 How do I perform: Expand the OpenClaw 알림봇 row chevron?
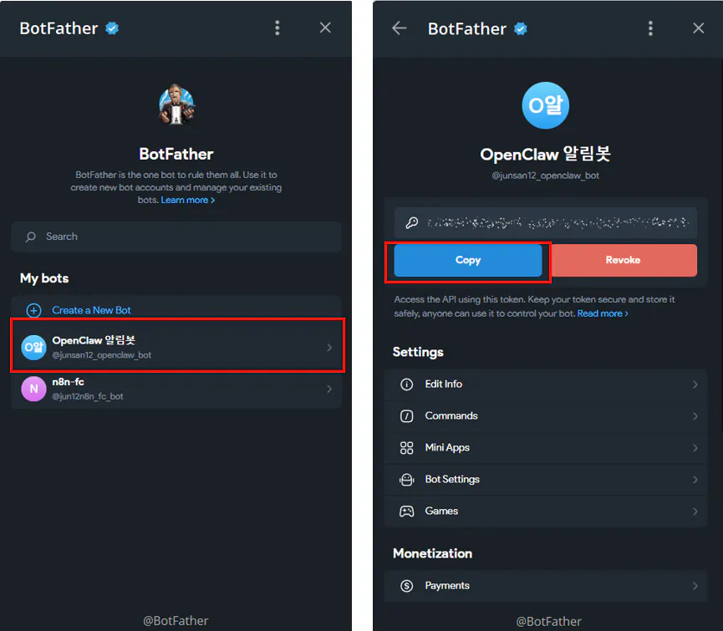(x=329, y=347)
